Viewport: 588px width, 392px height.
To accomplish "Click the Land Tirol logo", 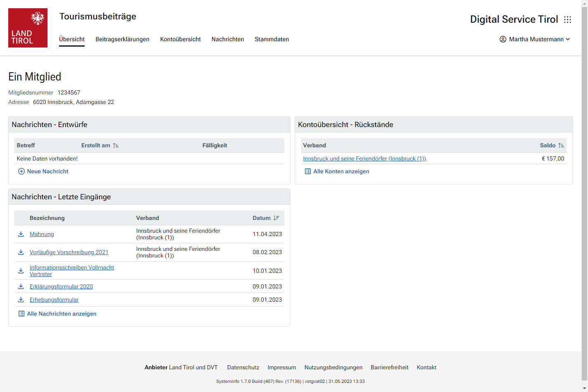I will tap(28, 28).
